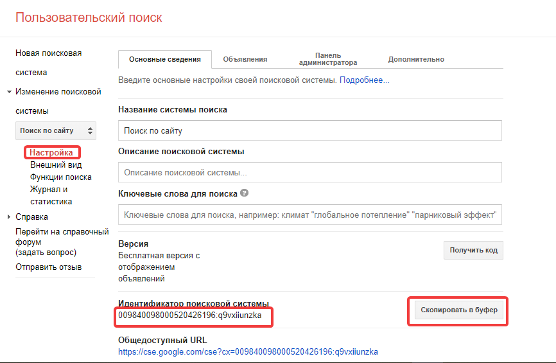The width and height of the screenshot is (556, 363).
Task: Open the Поиск по сайту engine dropdown
Action: coord(56,130)
